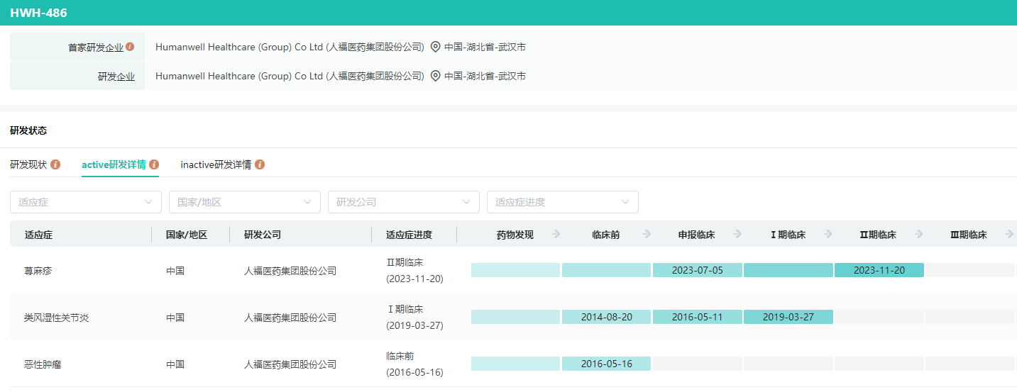Select the active研发详情 tab
Viewport: 1017px width, 392px height.
114,164
